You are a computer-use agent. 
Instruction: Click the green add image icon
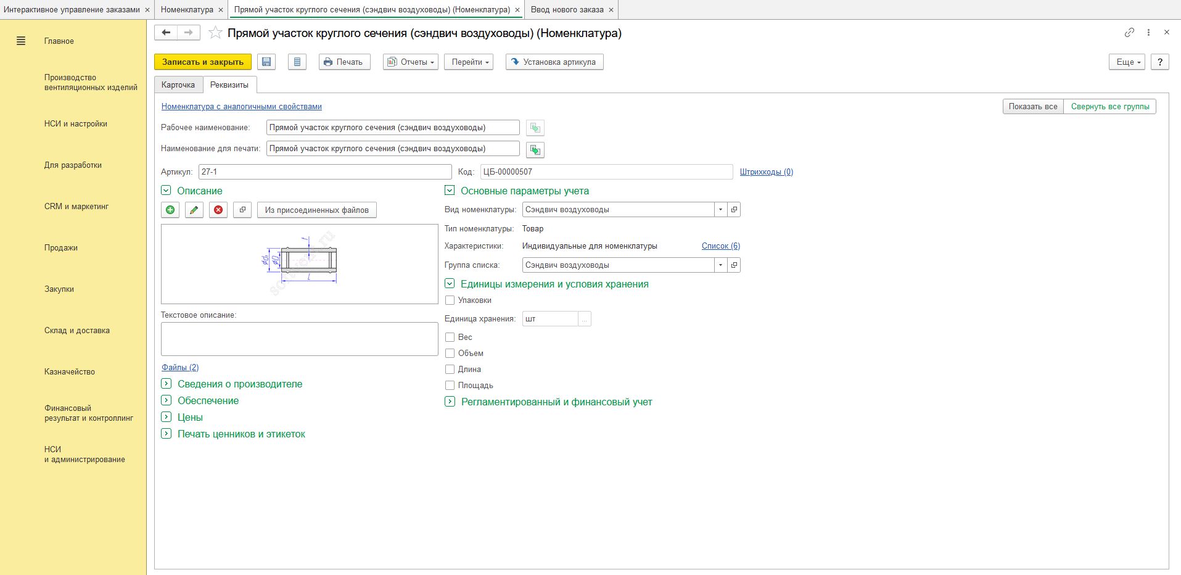(x=170, y=210)
